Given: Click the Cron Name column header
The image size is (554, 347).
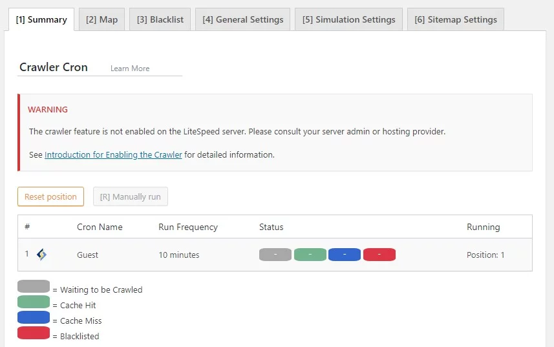Looking at the screenshot, I should pos(100,227).
